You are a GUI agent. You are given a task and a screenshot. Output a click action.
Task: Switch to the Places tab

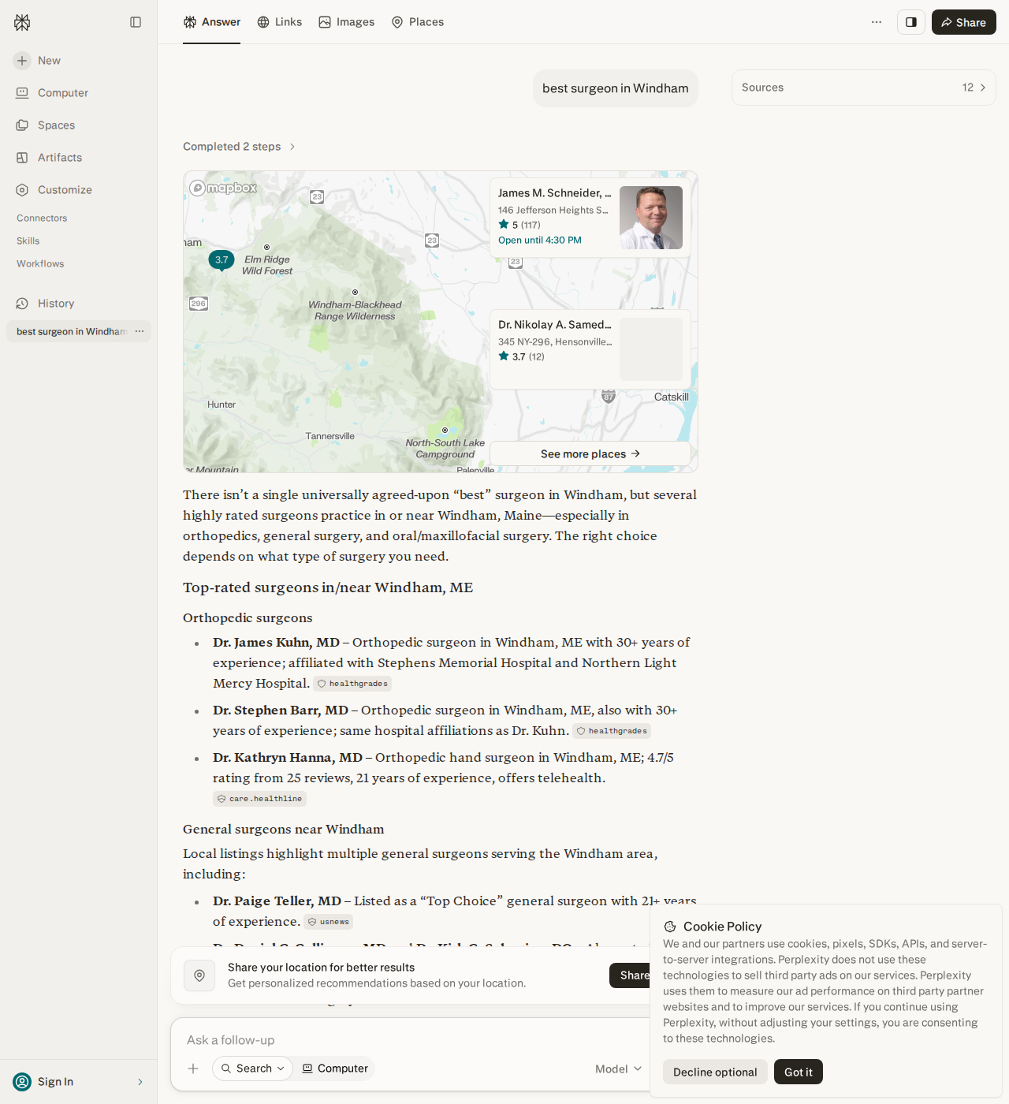coord(418,22)
